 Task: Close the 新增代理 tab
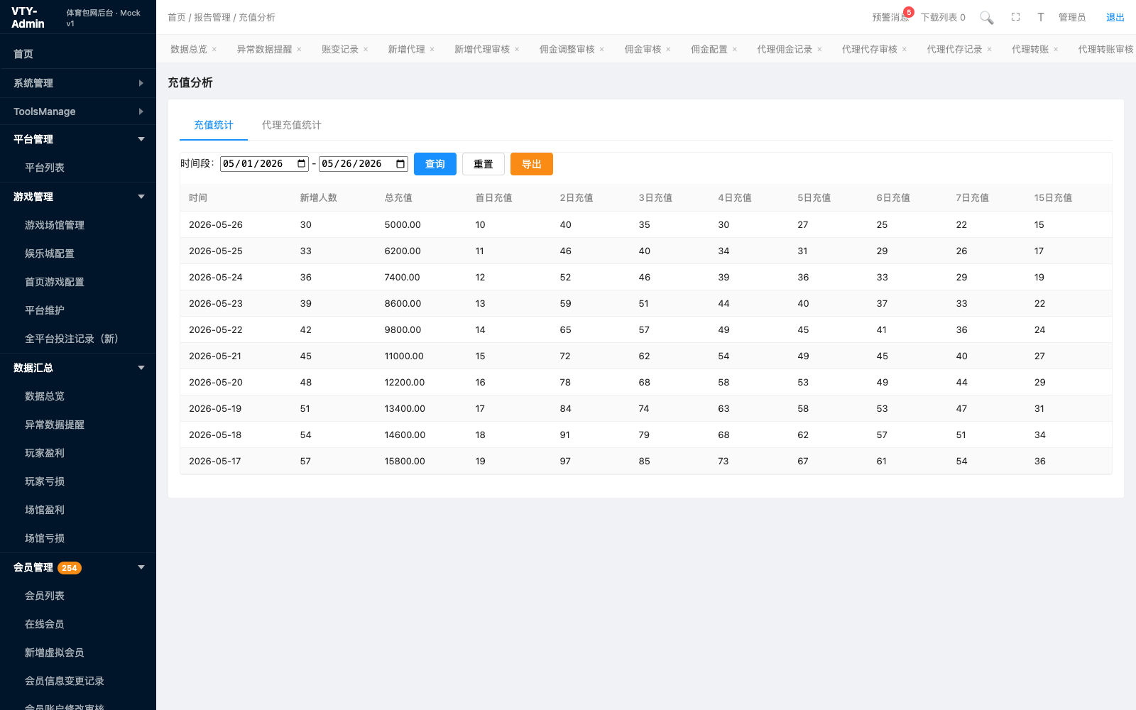(432, 50)
